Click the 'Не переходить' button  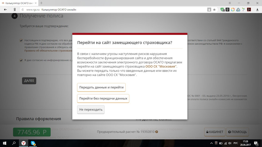(91, 109)
